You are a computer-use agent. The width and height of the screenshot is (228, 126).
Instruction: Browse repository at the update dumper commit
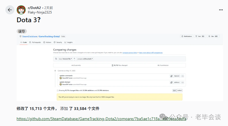pos(183,82)
